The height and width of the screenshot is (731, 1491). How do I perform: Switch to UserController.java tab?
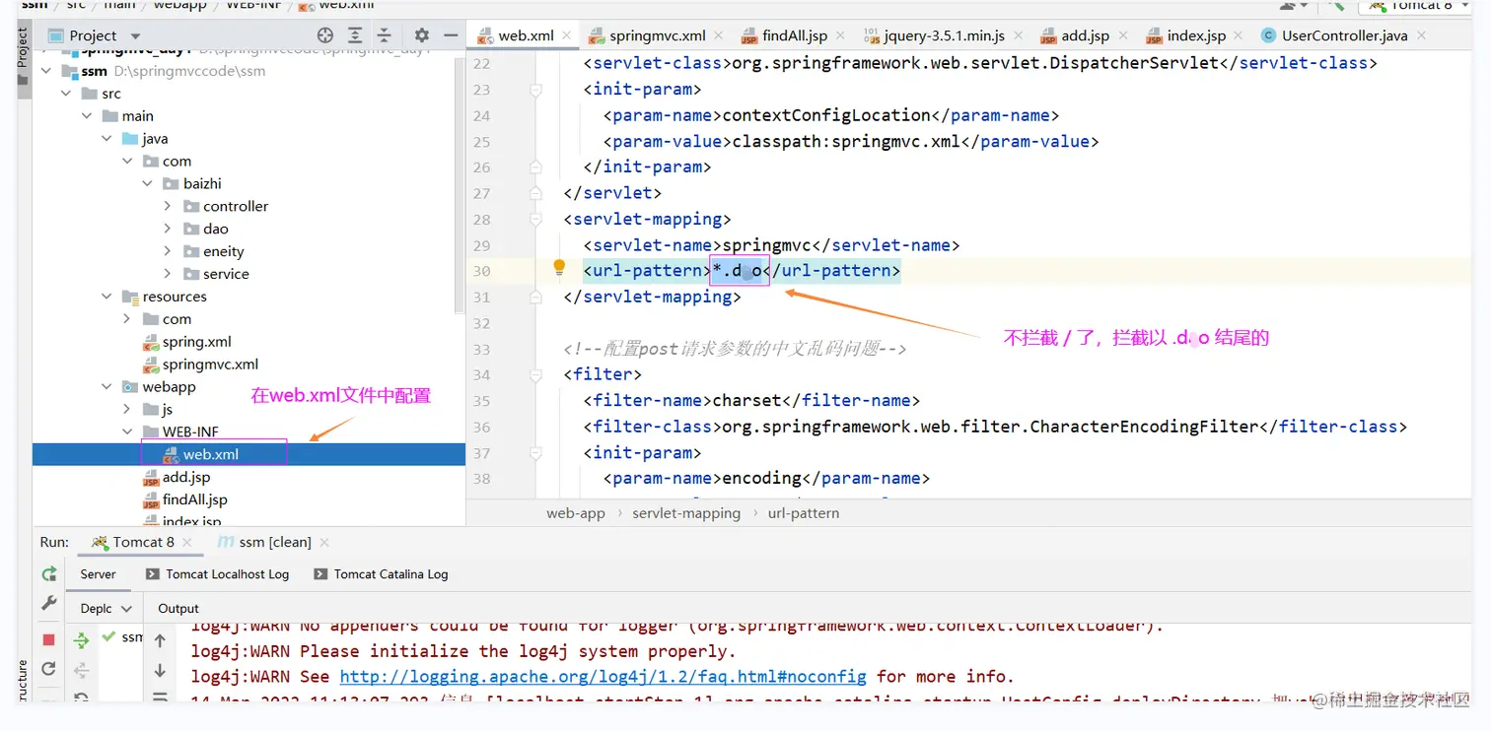click(x=1344, y=35)
